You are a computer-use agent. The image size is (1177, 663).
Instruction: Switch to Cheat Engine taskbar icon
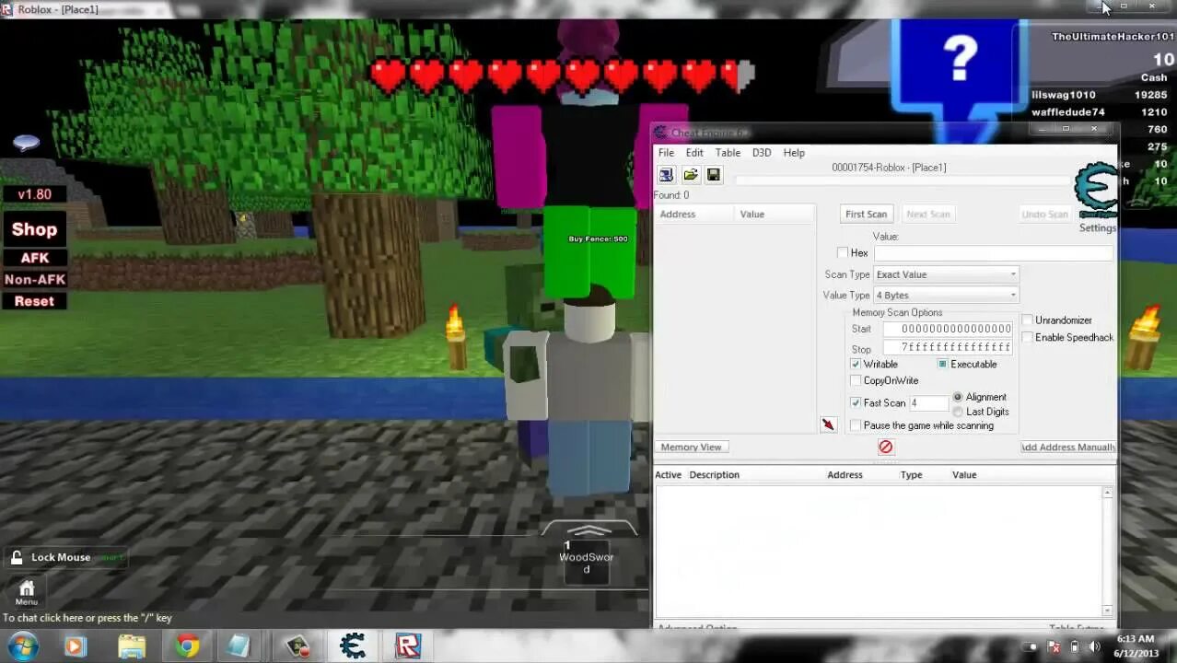[353, 646]
